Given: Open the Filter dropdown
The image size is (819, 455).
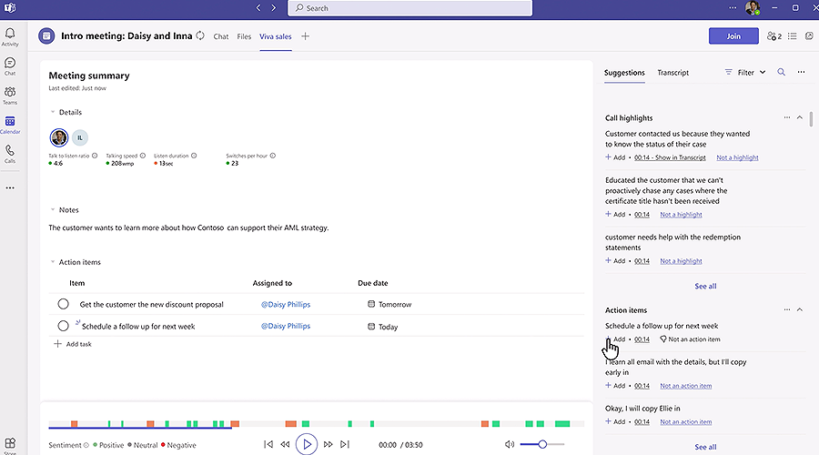Looking at the screenshot, I should pyautogui.click(x=745, y=72).
